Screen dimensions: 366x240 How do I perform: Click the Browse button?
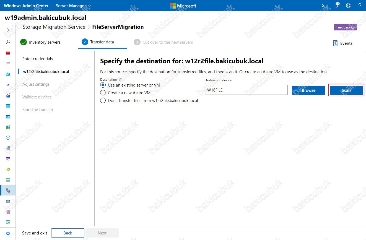click(308, 90)
